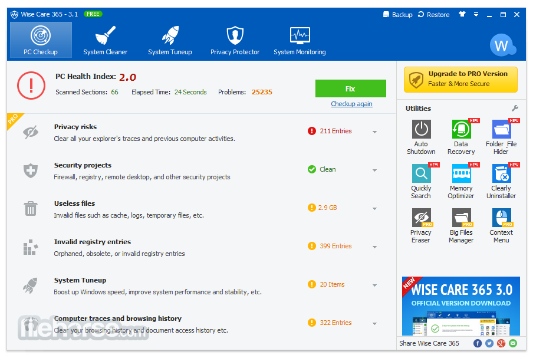The height and width of the screenshot is (358, 533).
Task: Click the utilities wrench settings icon
Action: pos(515,109)
